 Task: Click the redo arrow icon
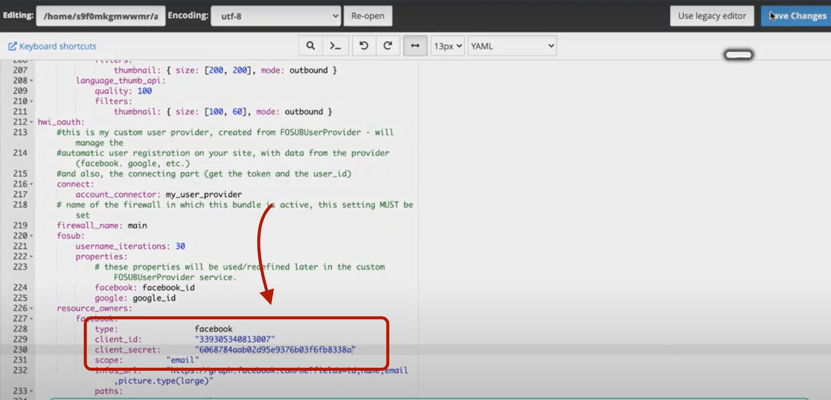coord(388,46)
